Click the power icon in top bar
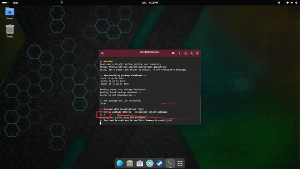Screen dimensions: 300x169 [x=296, y=3]
